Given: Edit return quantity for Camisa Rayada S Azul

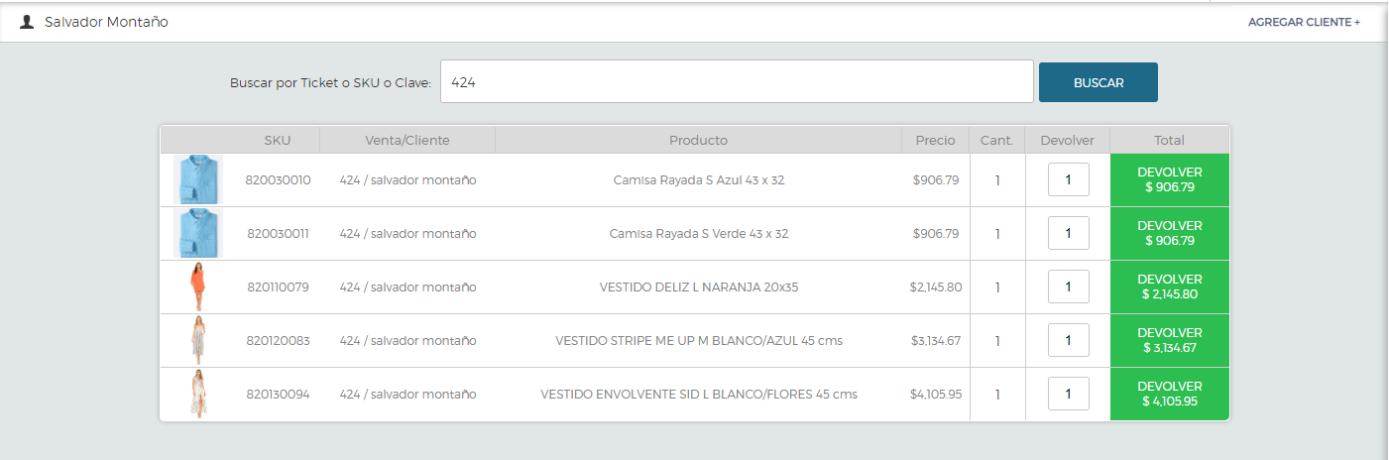Looking at the screenshot, I should tap(1068, 179).
